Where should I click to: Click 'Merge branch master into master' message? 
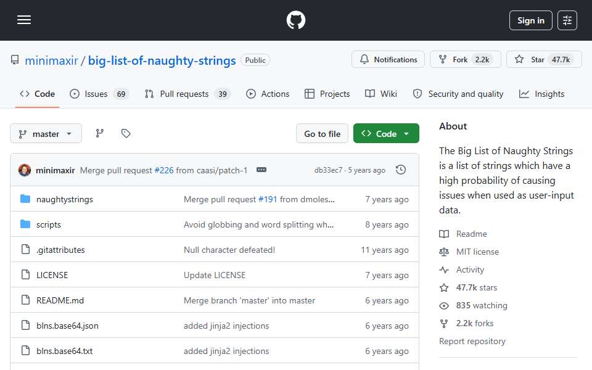coord(249,300)
